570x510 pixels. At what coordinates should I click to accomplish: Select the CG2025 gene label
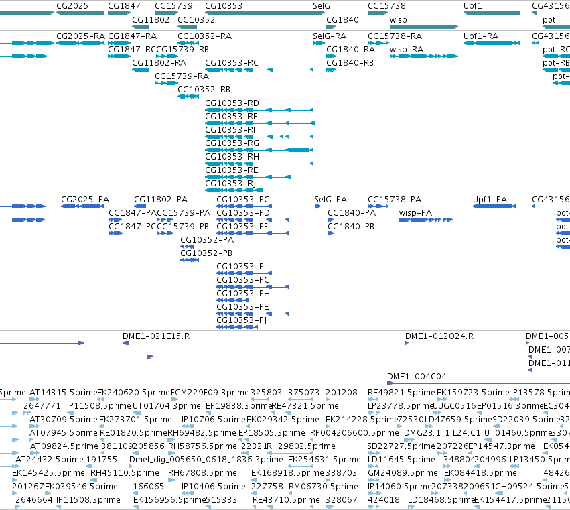pyautogui.click(x=72, y=6)
